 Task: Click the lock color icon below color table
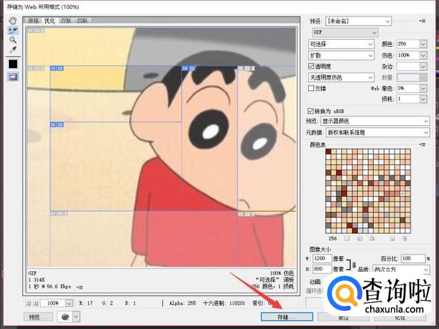pos(372,238)
